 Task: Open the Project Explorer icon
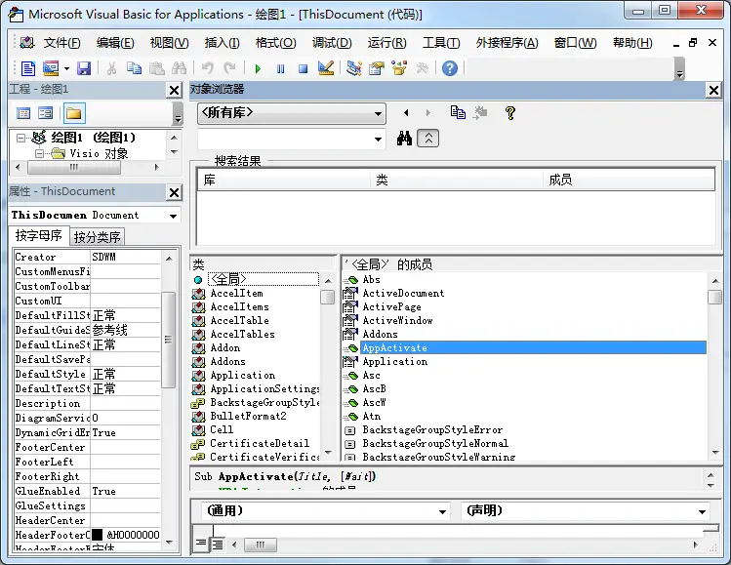(x=354, y=68)
